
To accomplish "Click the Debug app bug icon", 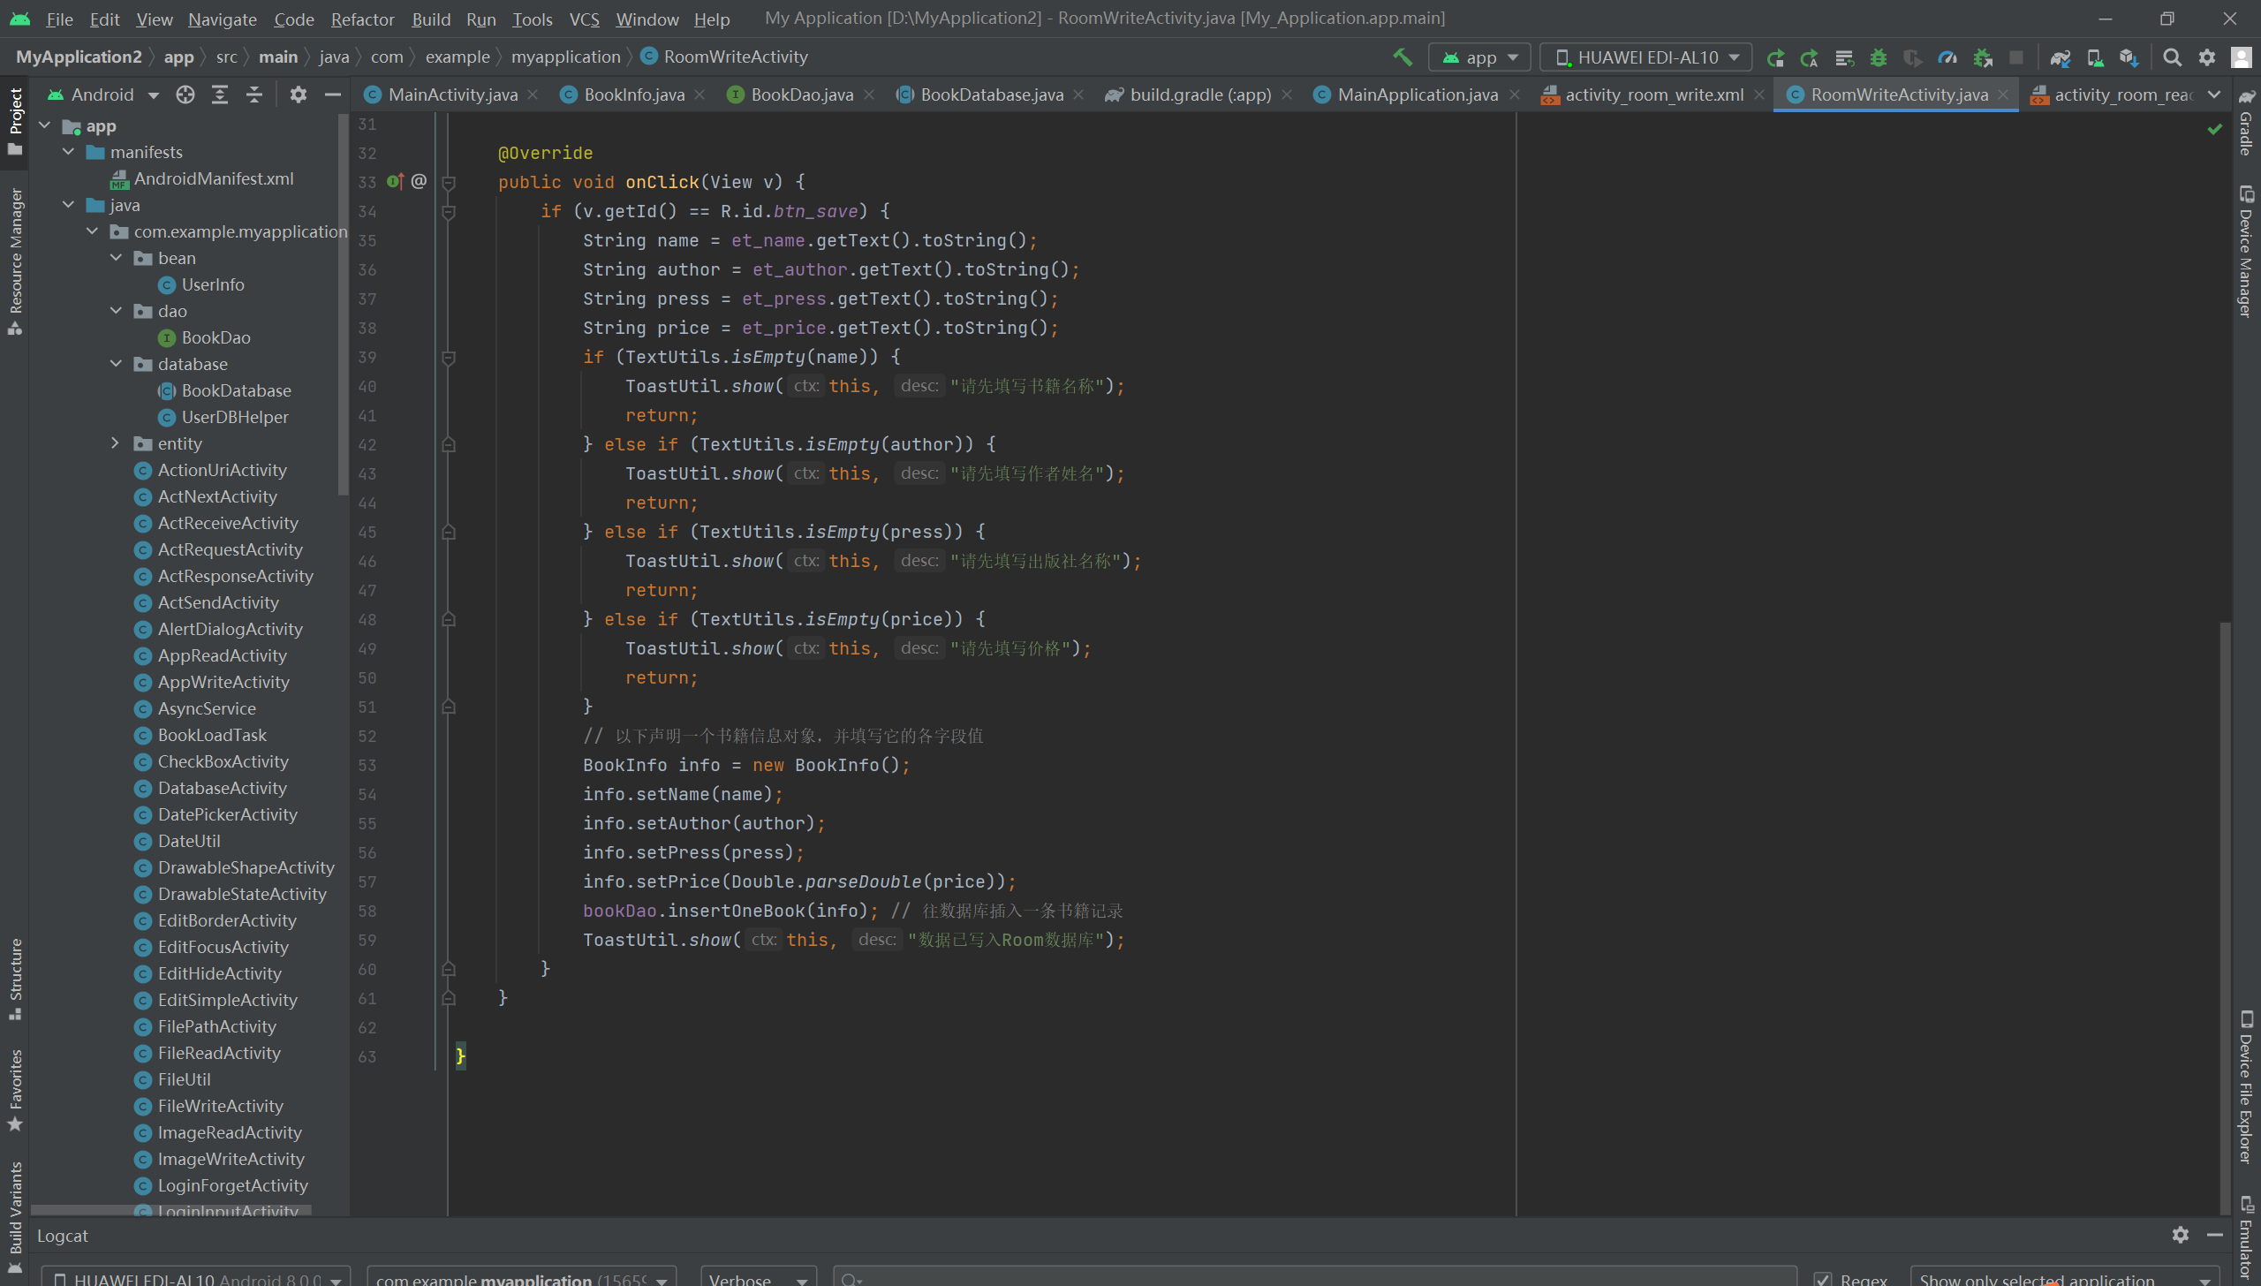I will 1878,57.
